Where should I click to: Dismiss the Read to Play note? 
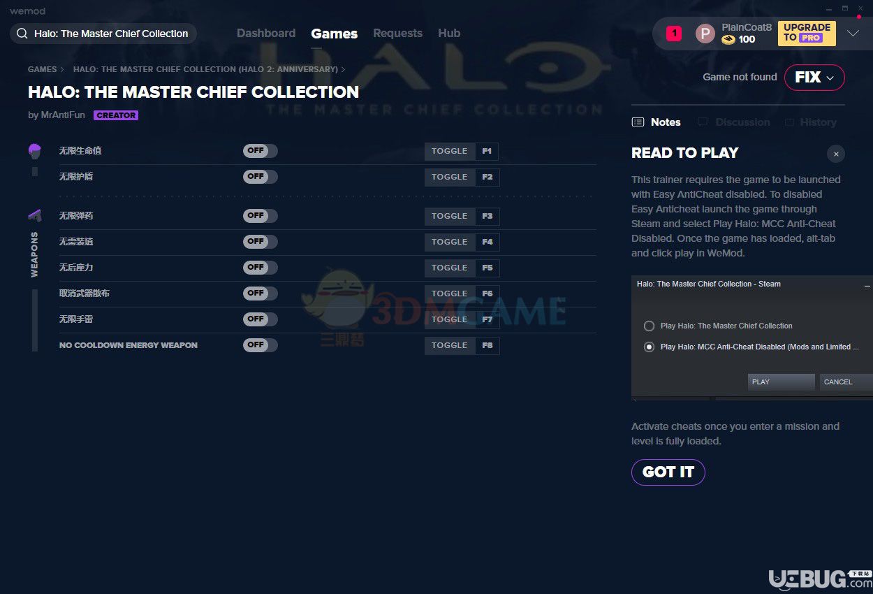point(836,154)
